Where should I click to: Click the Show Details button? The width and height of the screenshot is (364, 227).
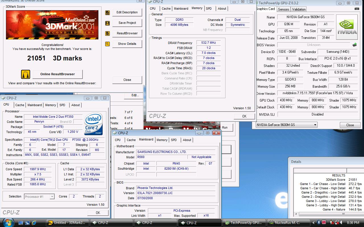click(x=127, y=44)
